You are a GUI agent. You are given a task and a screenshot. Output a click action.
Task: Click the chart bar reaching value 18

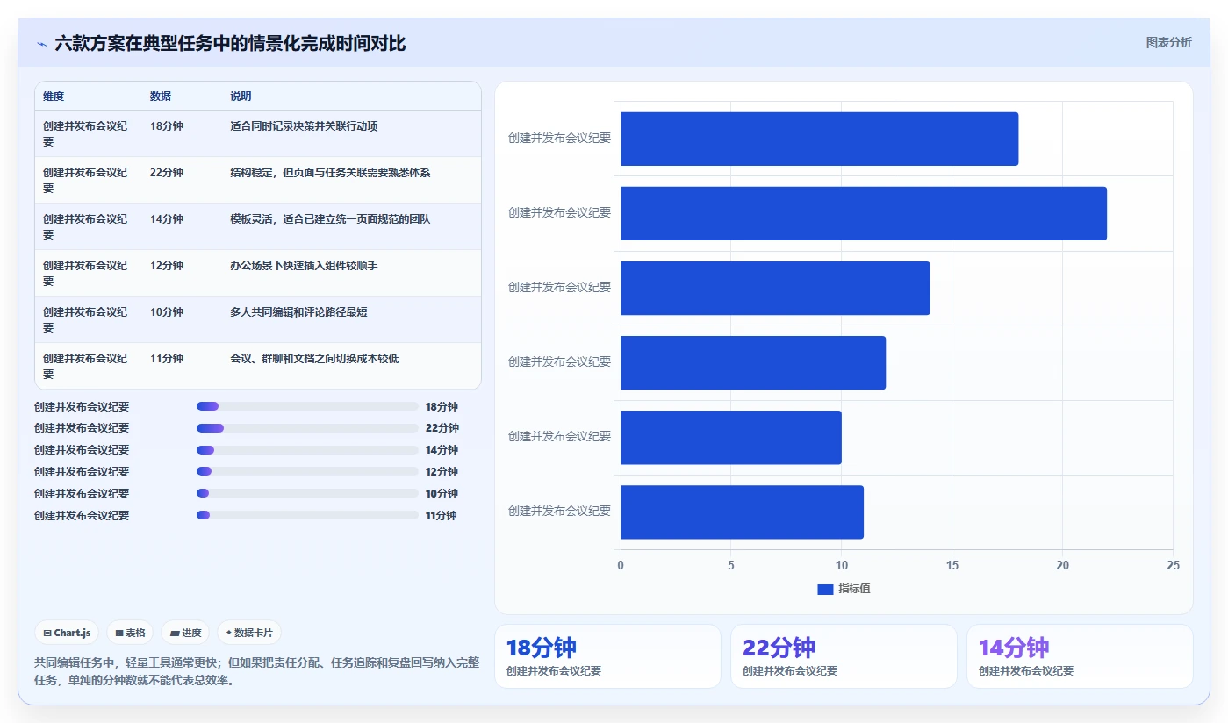pos(819,139)
